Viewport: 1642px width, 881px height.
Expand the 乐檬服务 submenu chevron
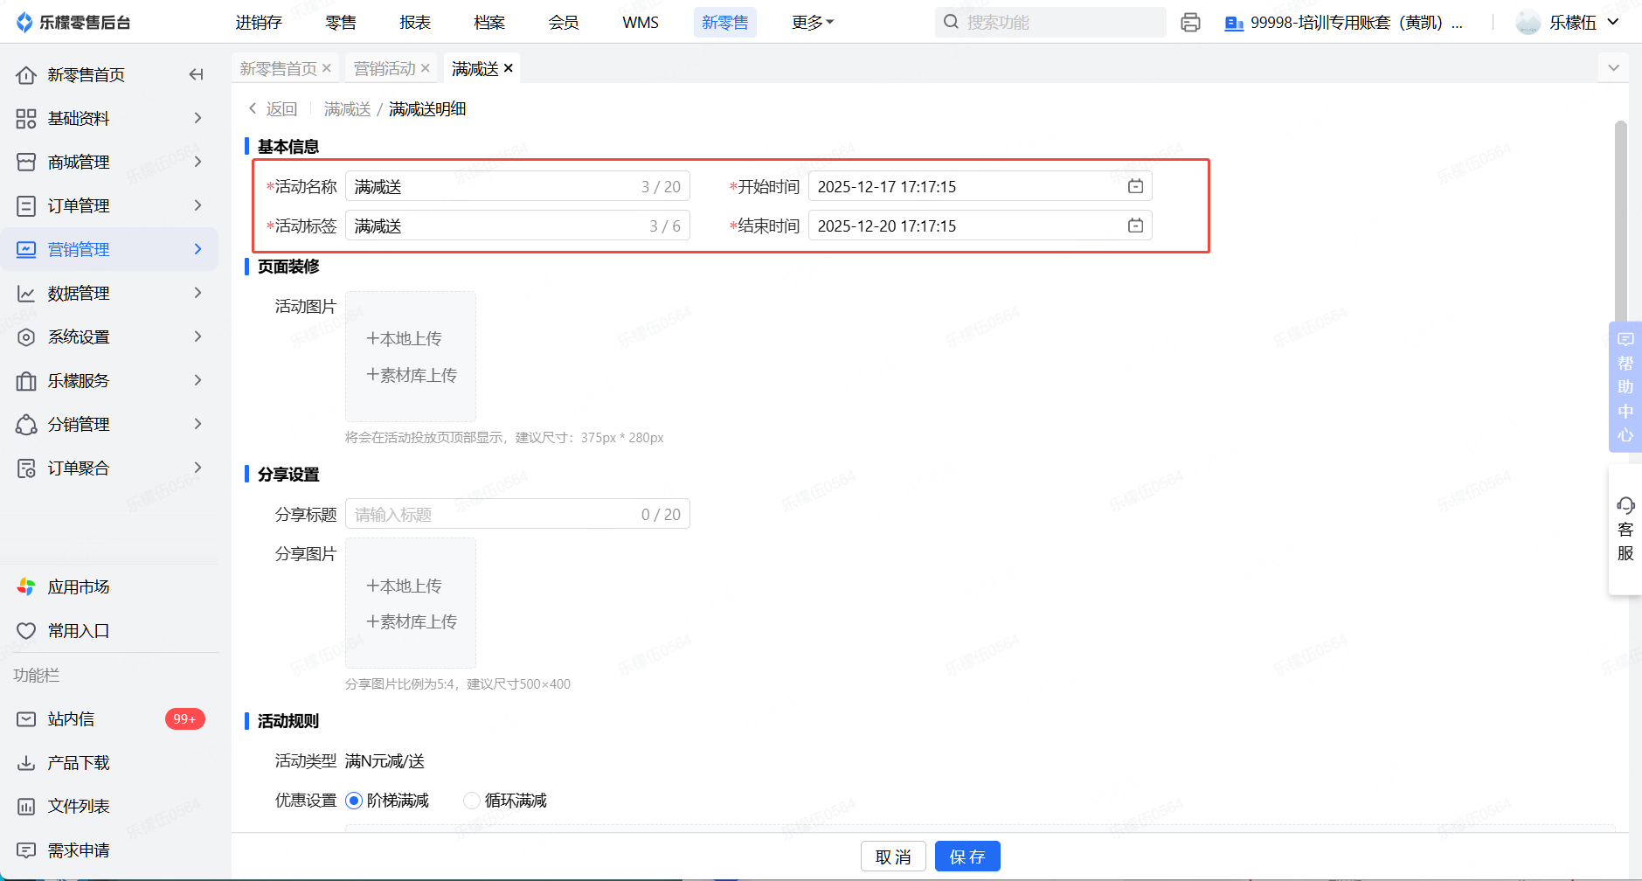click(198, 380)
